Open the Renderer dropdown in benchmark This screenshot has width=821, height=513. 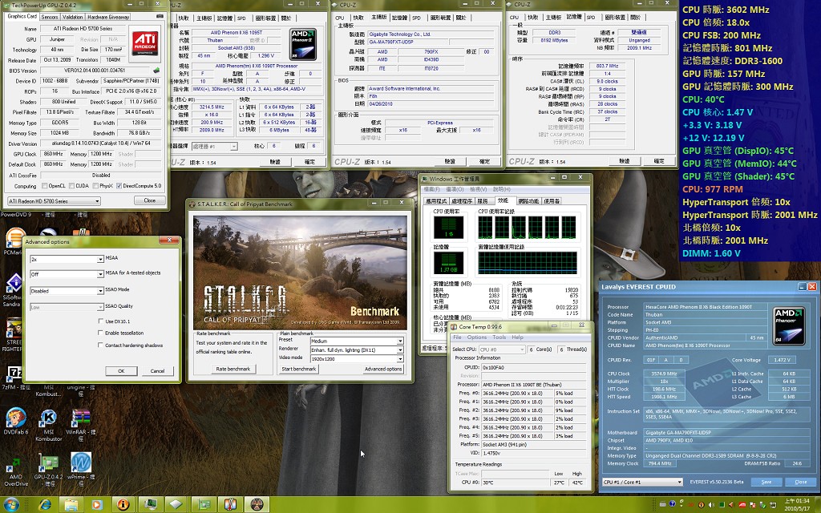[357, 349]
